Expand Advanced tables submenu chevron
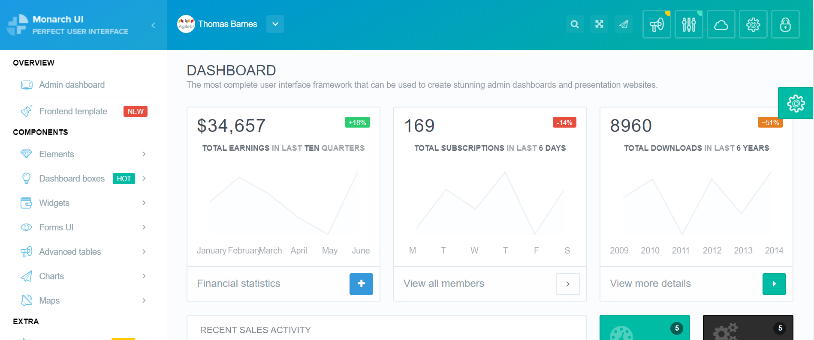 [x=144, y=251]
